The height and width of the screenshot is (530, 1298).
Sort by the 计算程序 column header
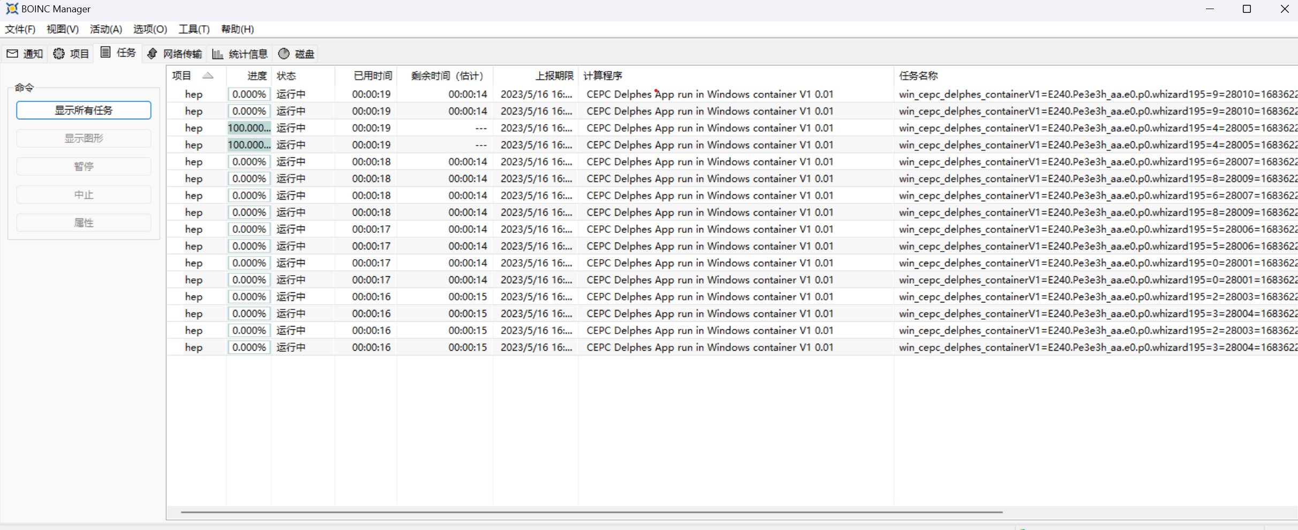coord(736,75)
